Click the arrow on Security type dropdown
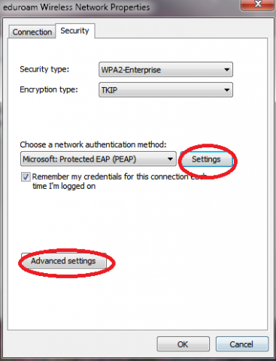Screen dimensions: 276x361 pos(227,69)
